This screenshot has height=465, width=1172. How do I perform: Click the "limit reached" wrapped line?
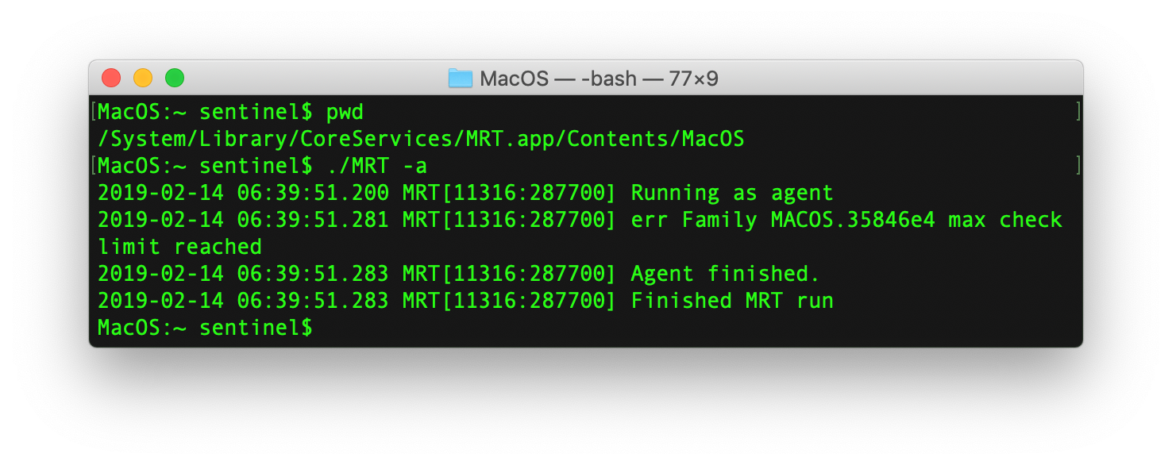click(x=179, y=247)
